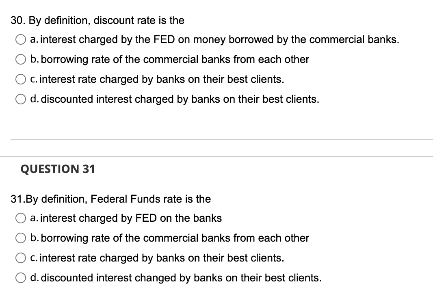Select option b for question 31

(21, 238)
